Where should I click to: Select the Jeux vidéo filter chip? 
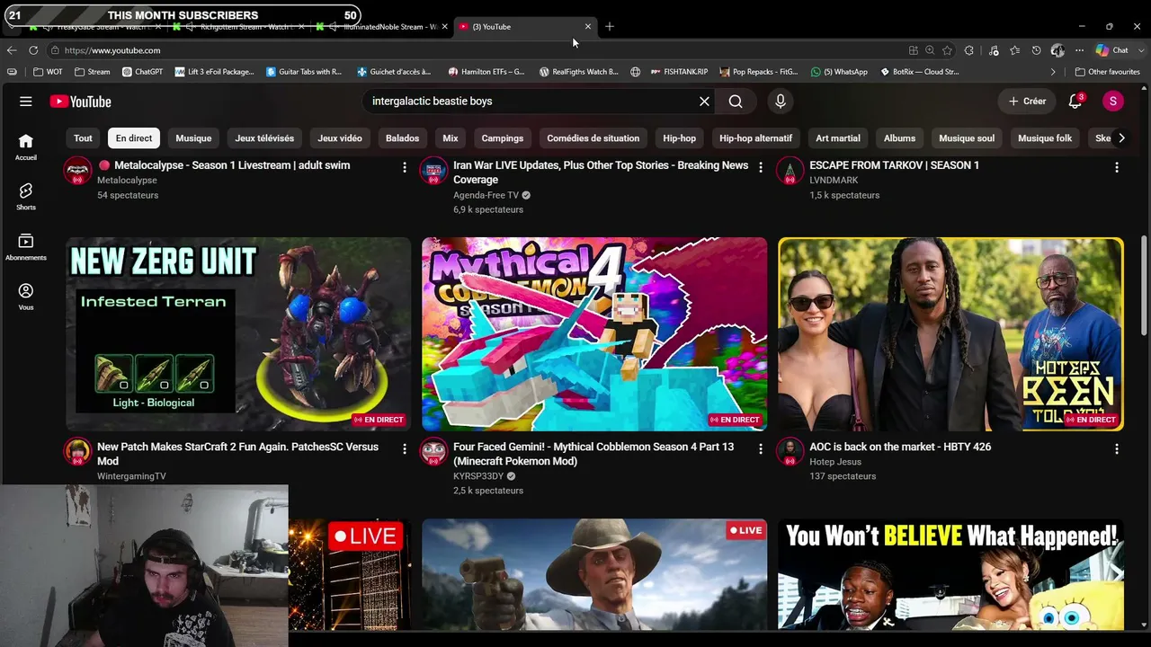click(340, 138)
